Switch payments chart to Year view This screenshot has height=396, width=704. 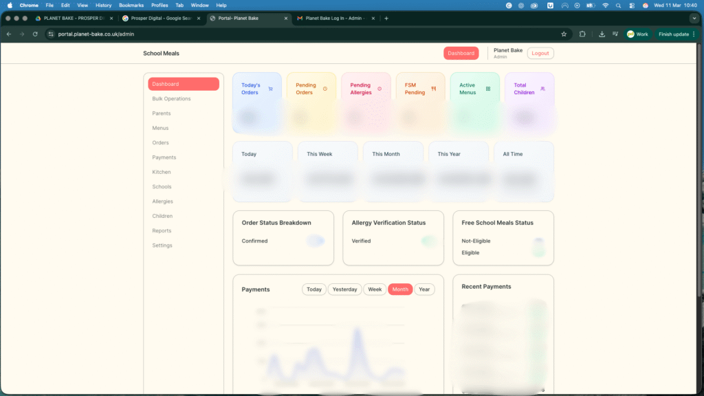424,289
